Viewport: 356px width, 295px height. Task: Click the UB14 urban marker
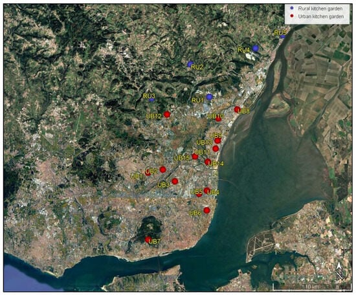(x=208, y=162)
